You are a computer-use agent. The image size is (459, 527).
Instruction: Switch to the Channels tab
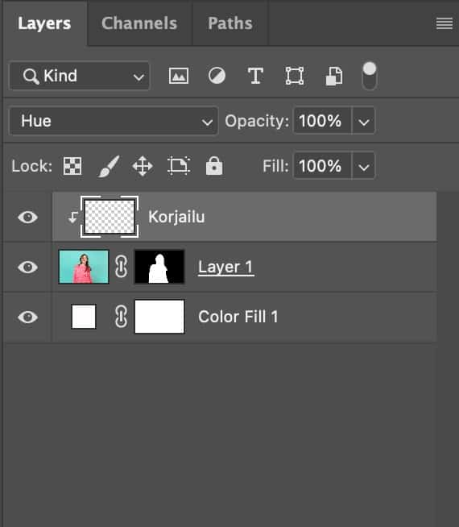139,23
